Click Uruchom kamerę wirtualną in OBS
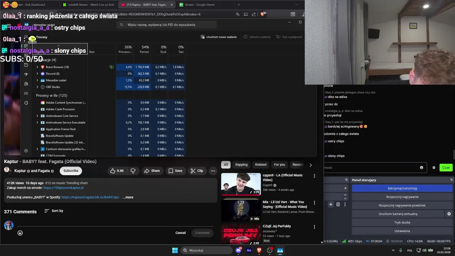 398,214
